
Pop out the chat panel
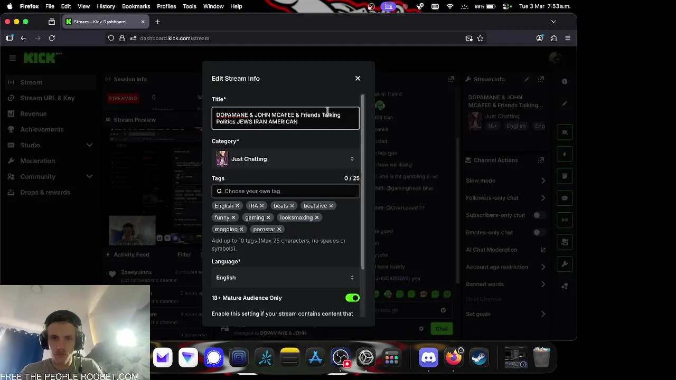click(x=451, y=79)
